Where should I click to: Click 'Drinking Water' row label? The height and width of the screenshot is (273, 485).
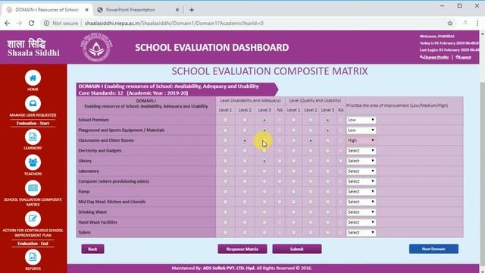pos(92,212)
